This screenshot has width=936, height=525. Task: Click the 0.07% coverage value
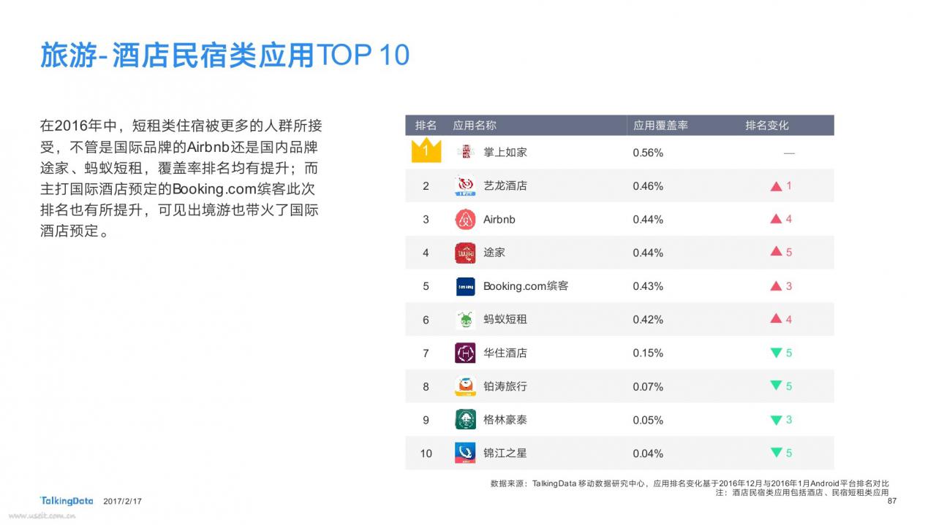(648, 386)
